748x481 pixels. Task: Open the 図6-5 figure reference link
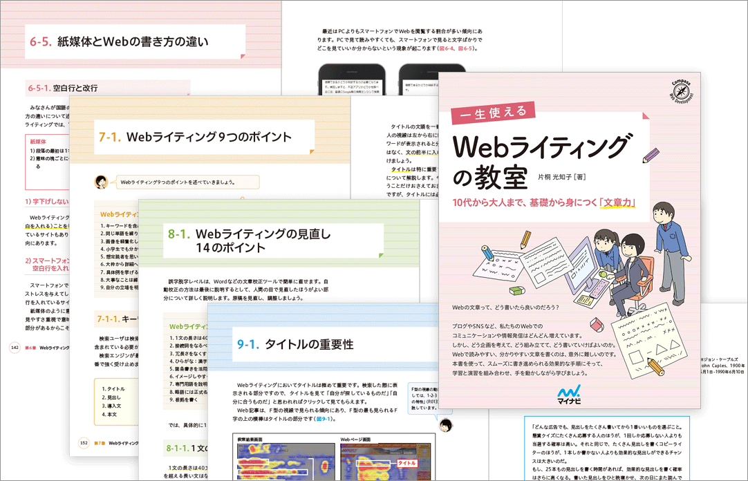(465, 48)
